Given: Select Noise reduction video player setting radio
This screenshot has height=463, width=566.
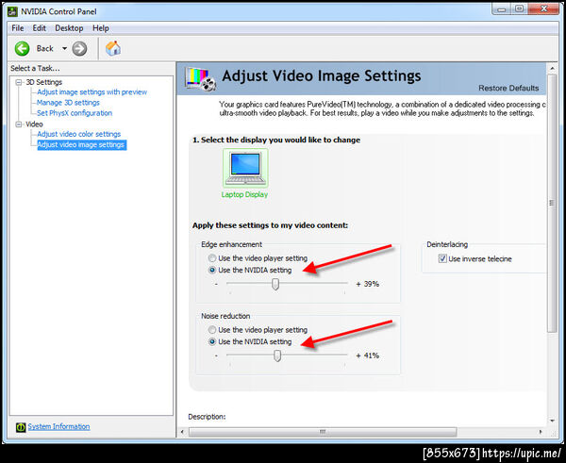Looking at the screenshot, I should point(212,330).
